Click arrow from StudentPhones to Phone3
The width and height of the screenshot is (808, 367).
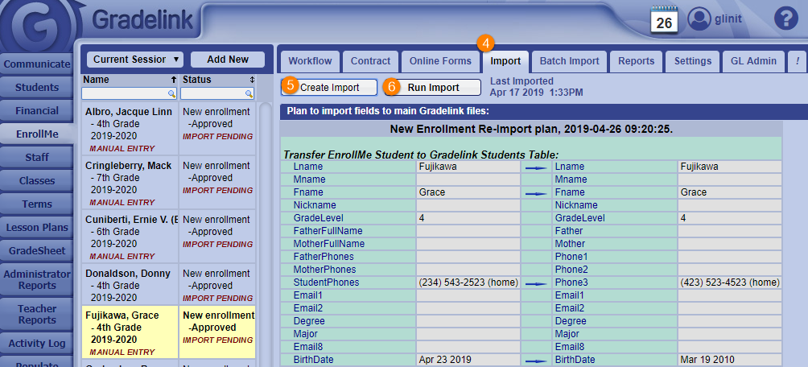535,283
